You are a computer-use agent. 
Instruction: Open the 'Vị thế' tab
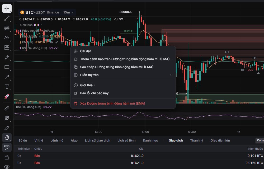click(x=39, y=140)
